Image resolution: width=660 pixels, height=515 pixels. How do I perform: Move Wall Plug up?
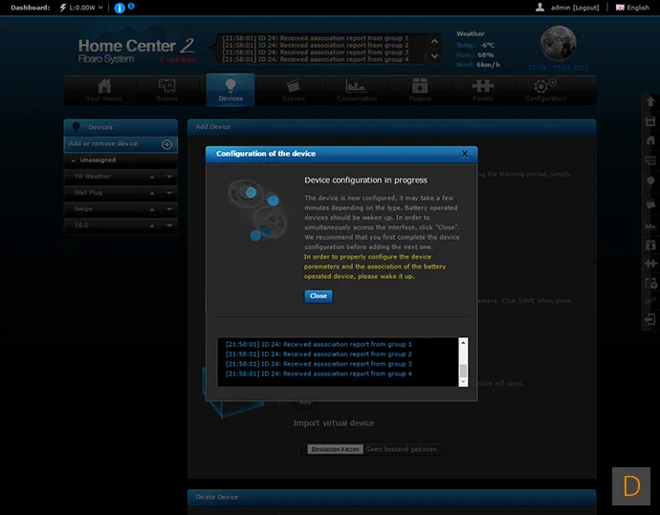pyautogui.click(x=152, y=193)
